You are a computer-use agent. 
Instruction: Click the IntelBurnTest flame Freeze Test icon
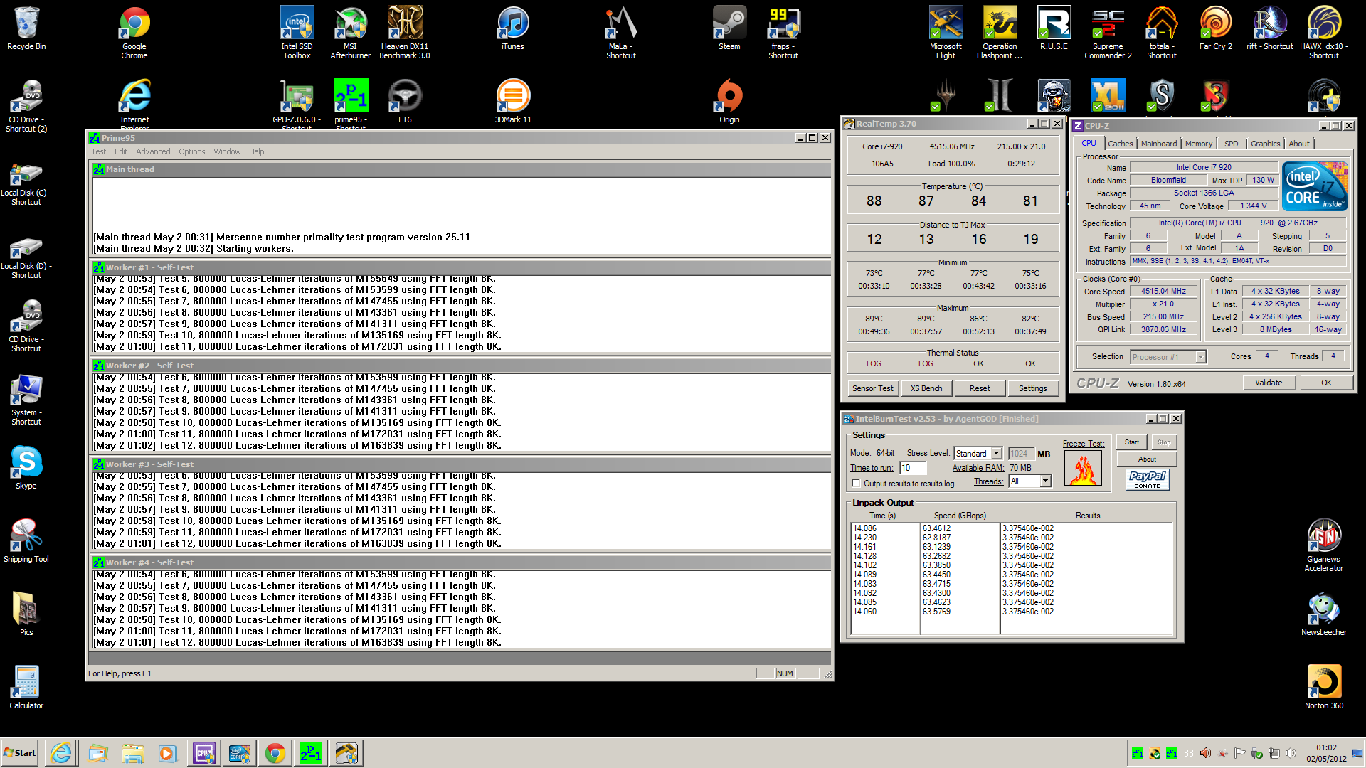click(x=1083, y=469)
